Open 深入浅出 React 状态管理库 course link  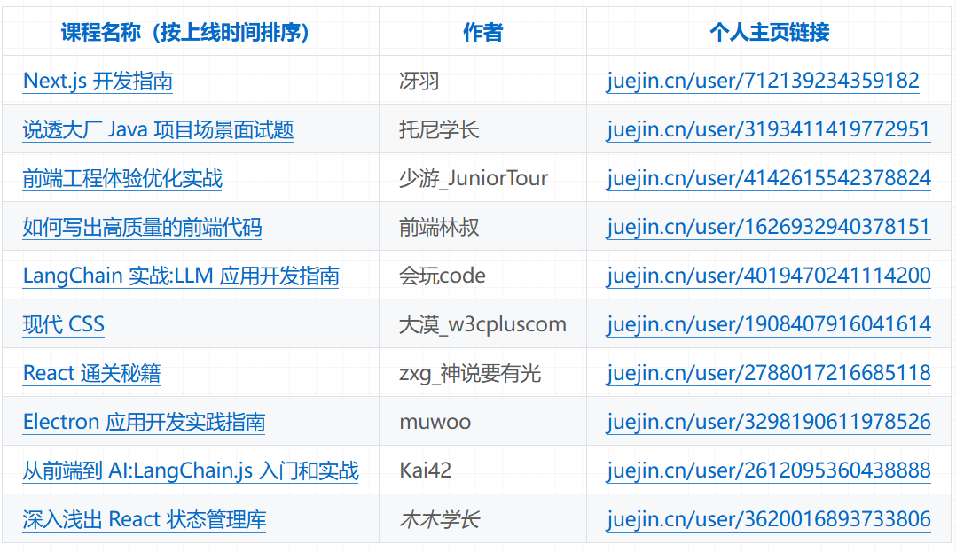(x=145, y=520)
